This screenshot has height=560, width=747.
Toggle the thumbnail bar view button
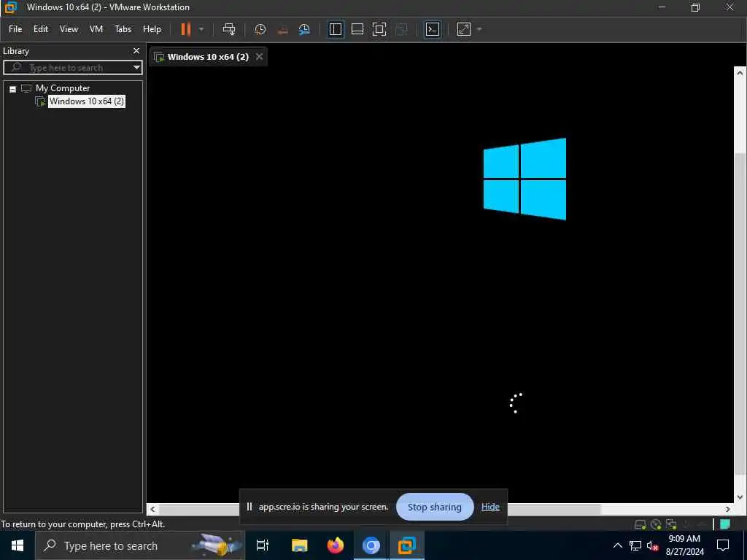tap(357, 29)
